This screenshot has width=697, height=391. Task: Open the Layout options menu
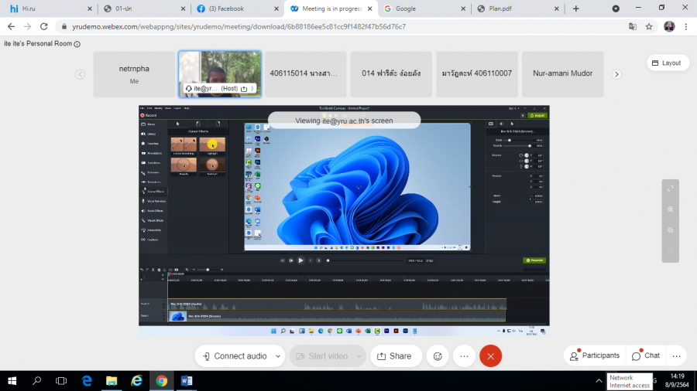coord(667,63)
